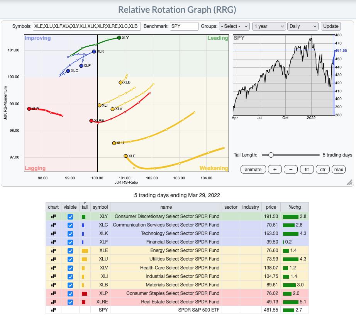Open the chart icon for XLF row
Viewport: 356px width, 315px height.
pos(53,242)
